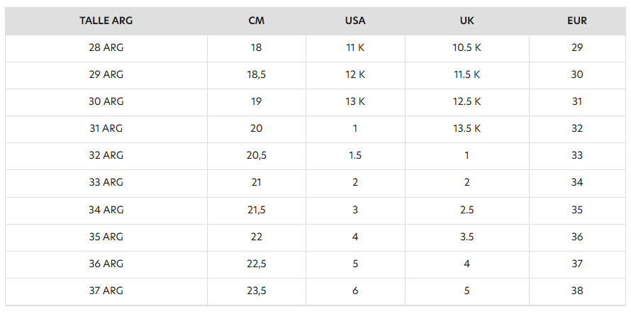Select the 32 ARG size cell
The height and width of the screenshot is (314, 631).
point(106,155)
